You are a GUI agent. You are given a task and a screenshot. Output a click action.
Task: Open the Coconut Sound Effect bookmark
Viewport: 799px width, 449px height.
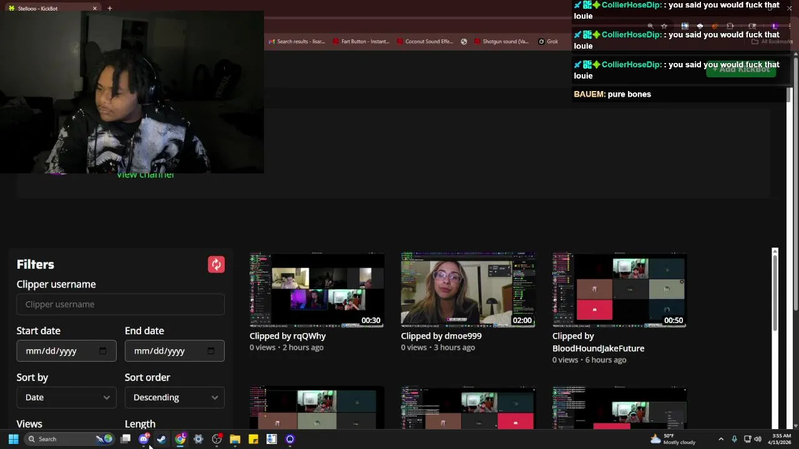[x=425, y=41]
